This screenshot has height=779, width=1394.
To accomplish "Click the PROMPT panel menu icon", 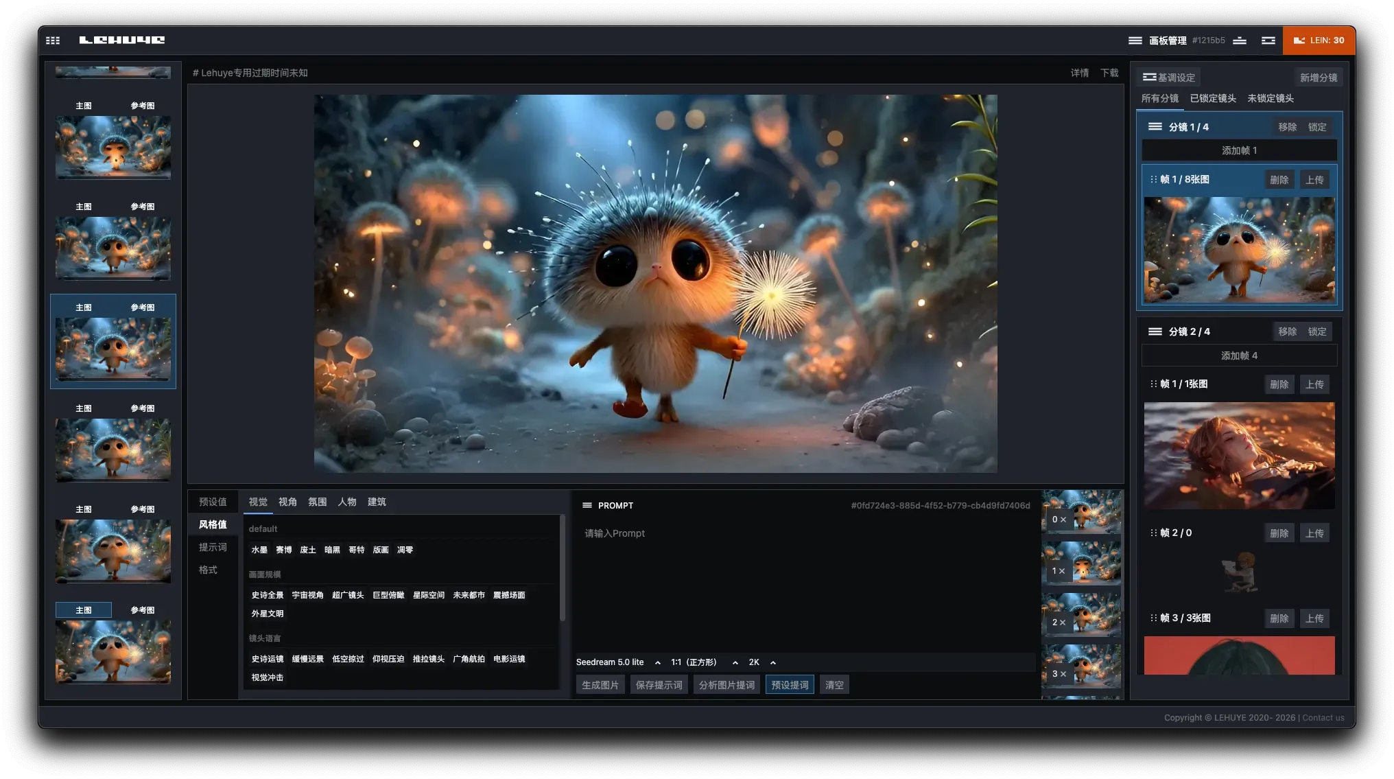I will point(587,505).
